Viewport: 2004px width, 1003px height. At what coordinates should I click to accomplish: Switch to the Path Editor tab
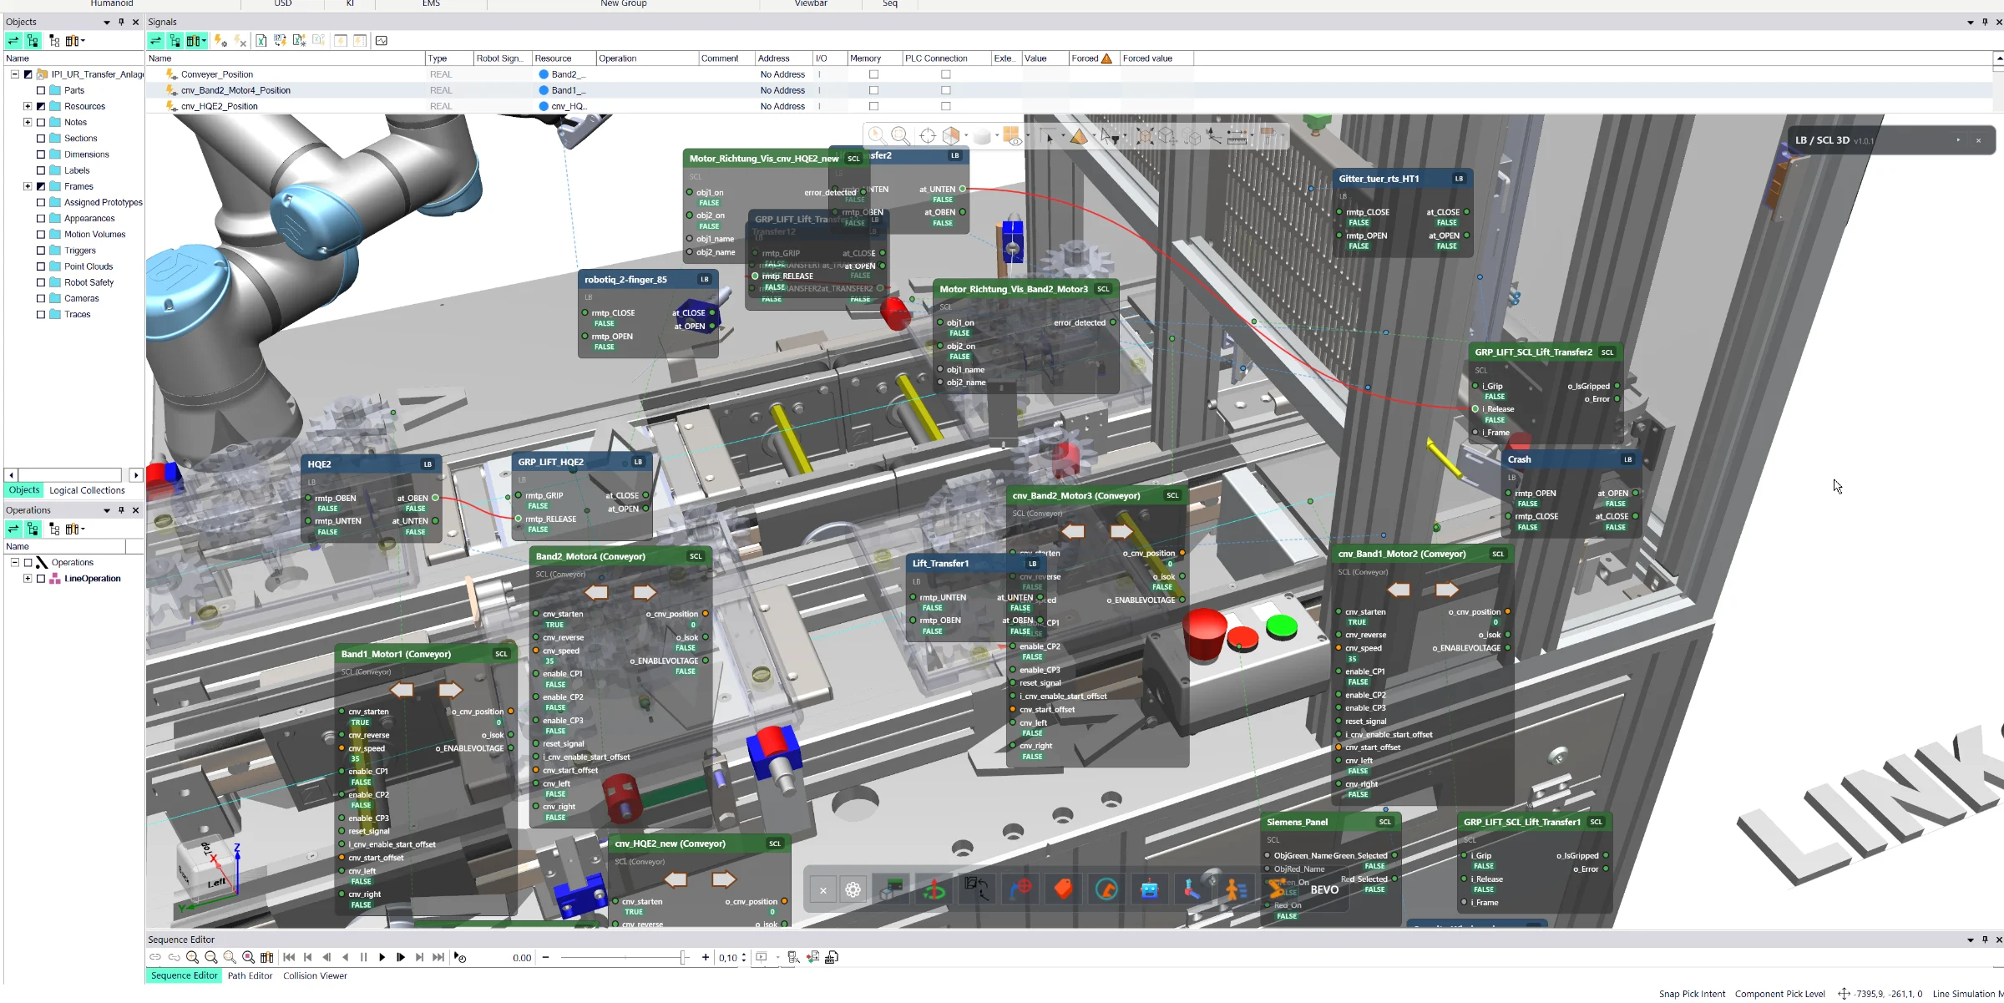click(250, 976)
